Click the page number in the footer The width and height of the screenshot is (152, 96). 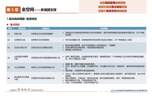pos(101,91)
